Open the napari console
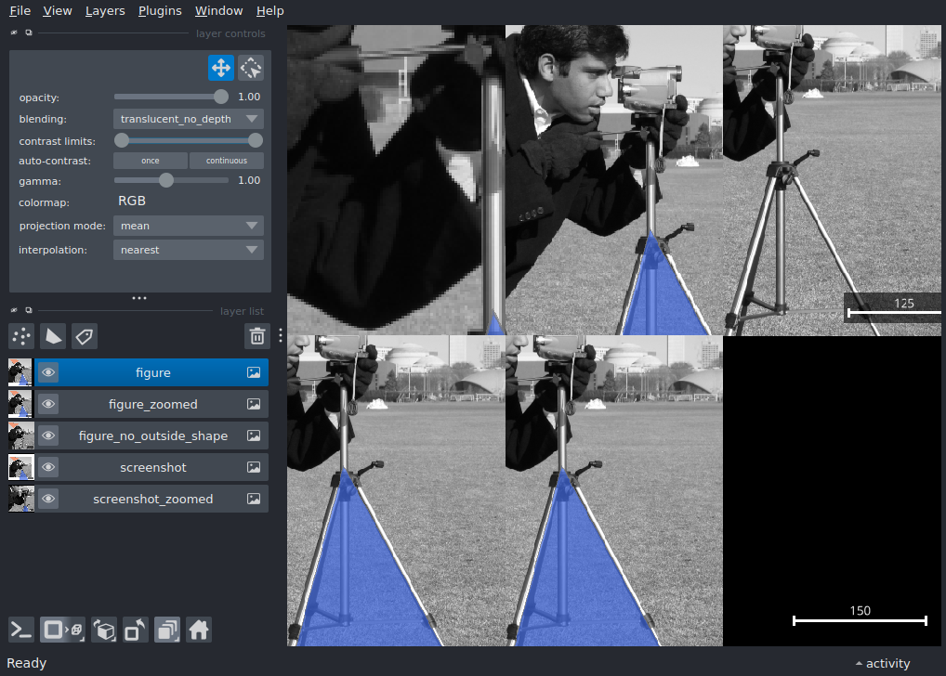This screenshot has height=676, width=946. 20,630
